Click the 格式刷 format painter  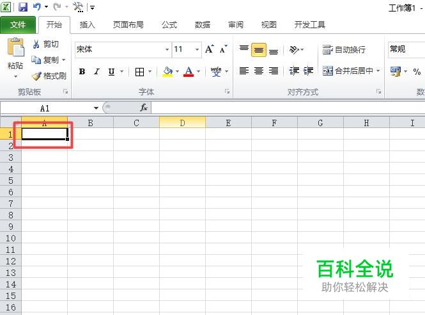49,76
